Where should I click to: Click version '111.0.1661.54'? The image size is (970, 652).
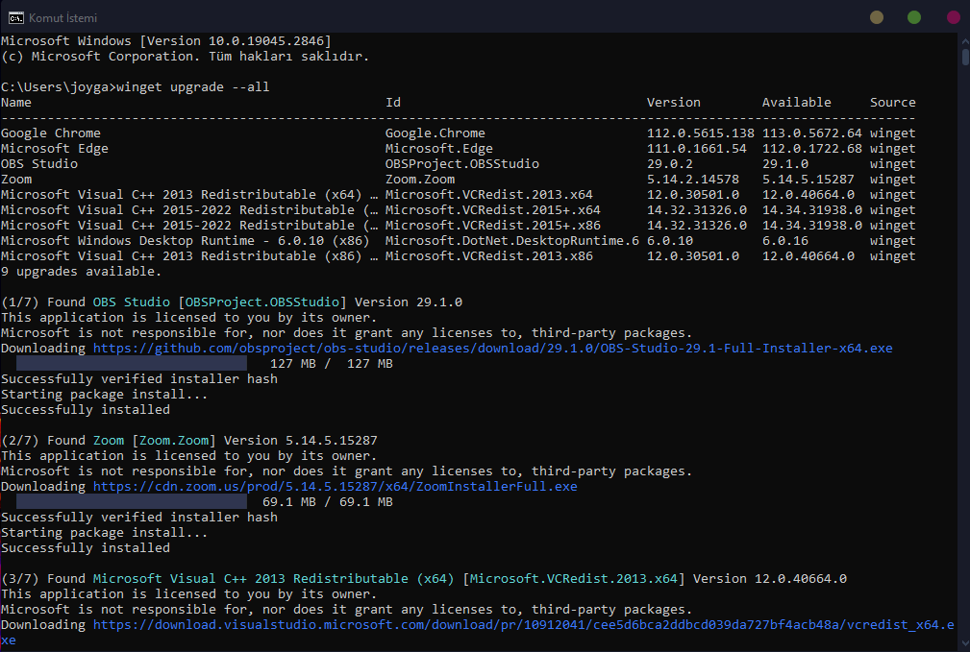pyautogui.click(x=697, y=148)
